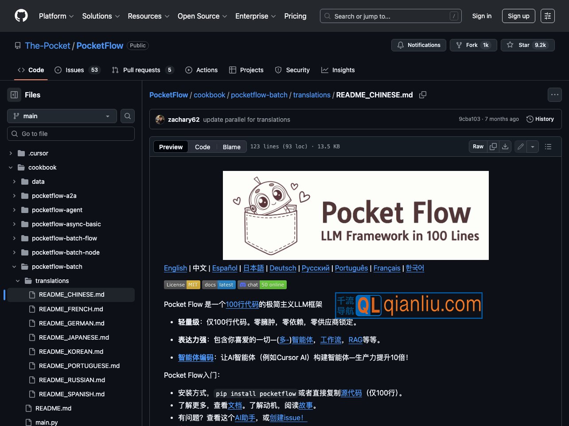Screen dimensions: 569x426
Task: Open the main branch dropdown
Action: [62, 116]
